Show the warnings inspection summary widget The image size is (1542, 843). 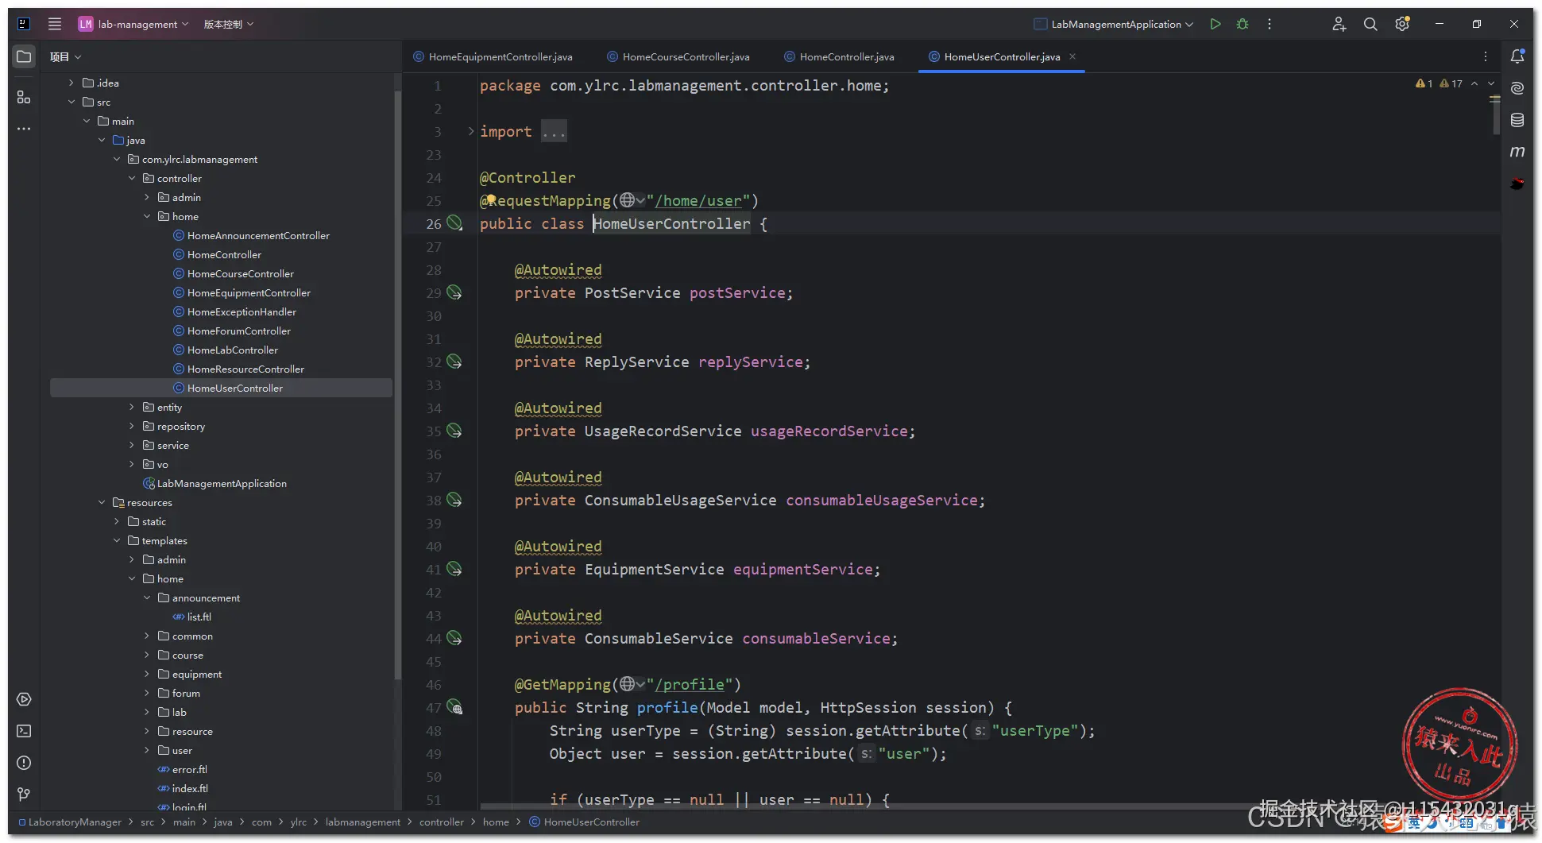(1439, 83)
